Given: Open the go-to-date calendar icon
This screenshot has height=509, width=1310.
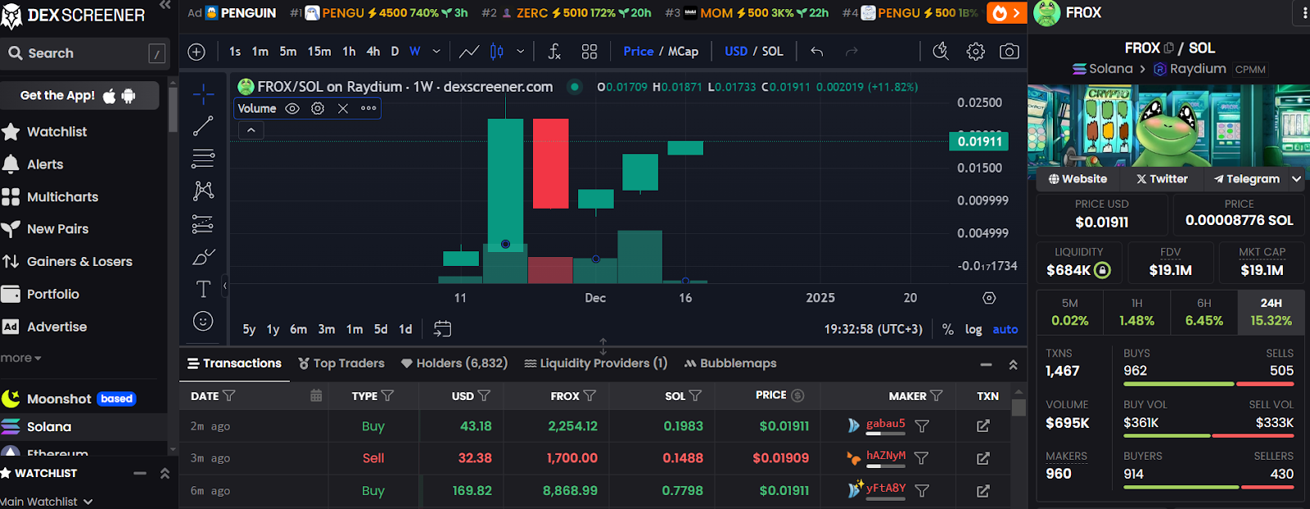Looking at the screenshot, I should coord(442,329).
